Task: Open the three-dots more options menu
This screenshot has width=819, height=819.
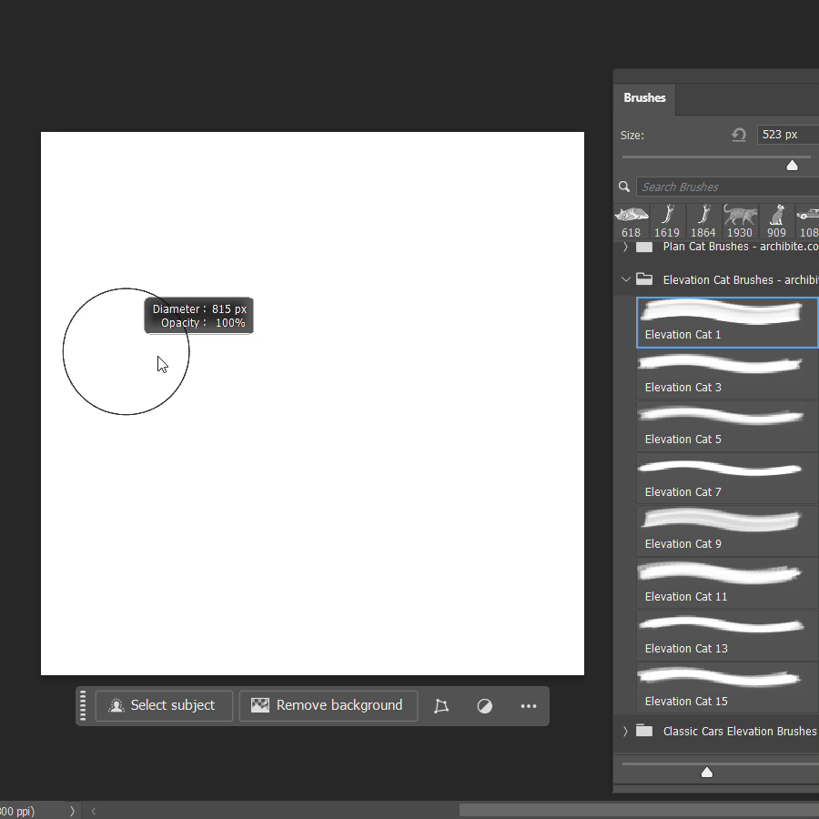Action: coord(529,706)
